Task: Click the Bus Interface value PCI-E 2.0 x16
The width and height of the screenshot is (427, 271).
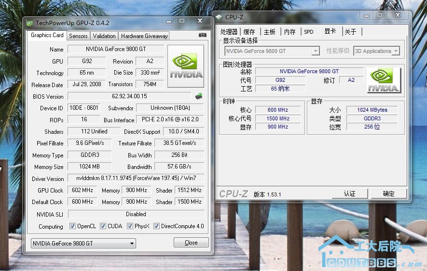Action: pos(170,119)
